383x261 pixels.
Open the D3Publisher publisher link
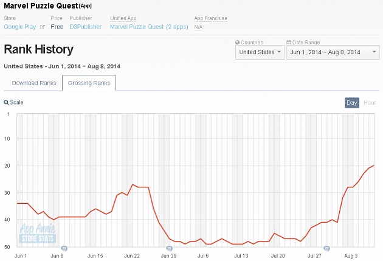(86, 27)
